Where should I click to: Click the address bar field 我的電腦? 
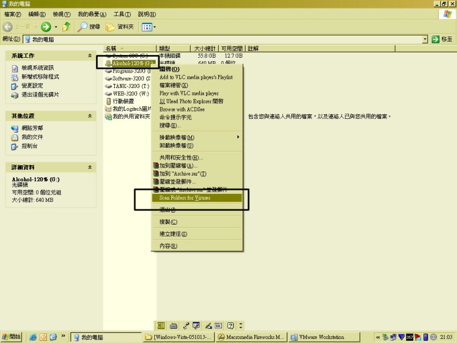click(223, 39)
